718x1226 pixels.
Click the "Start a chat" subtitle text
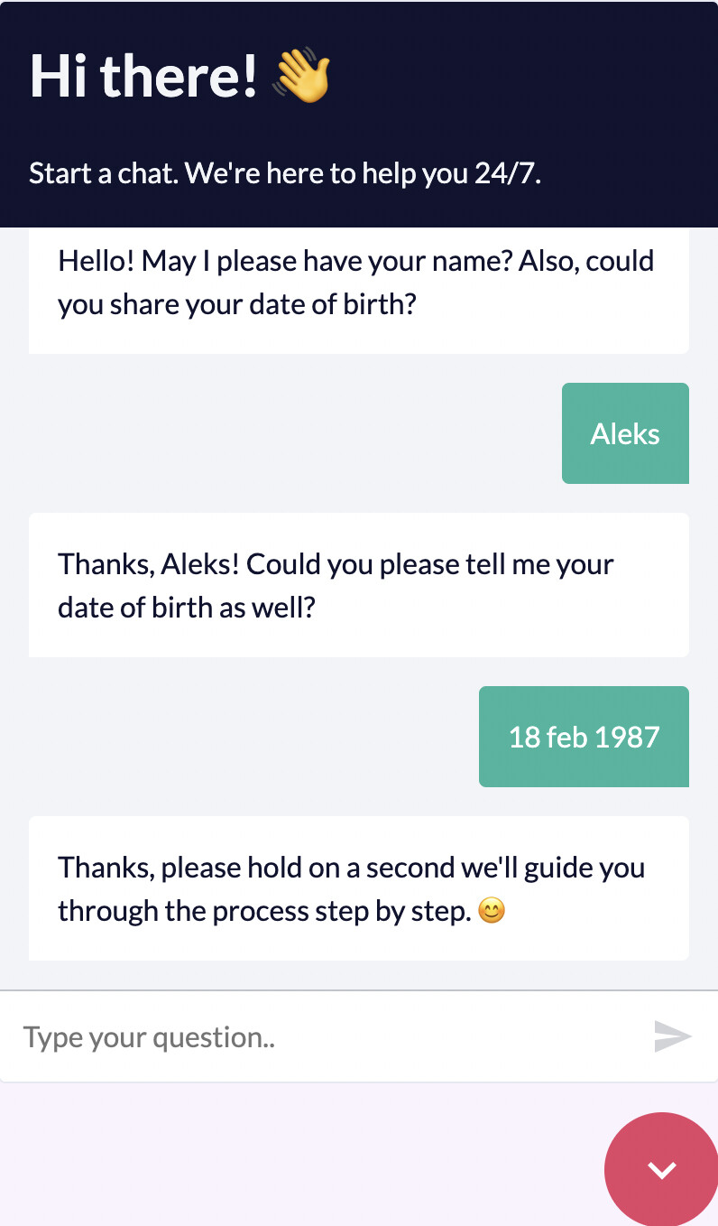coord(105,173)
